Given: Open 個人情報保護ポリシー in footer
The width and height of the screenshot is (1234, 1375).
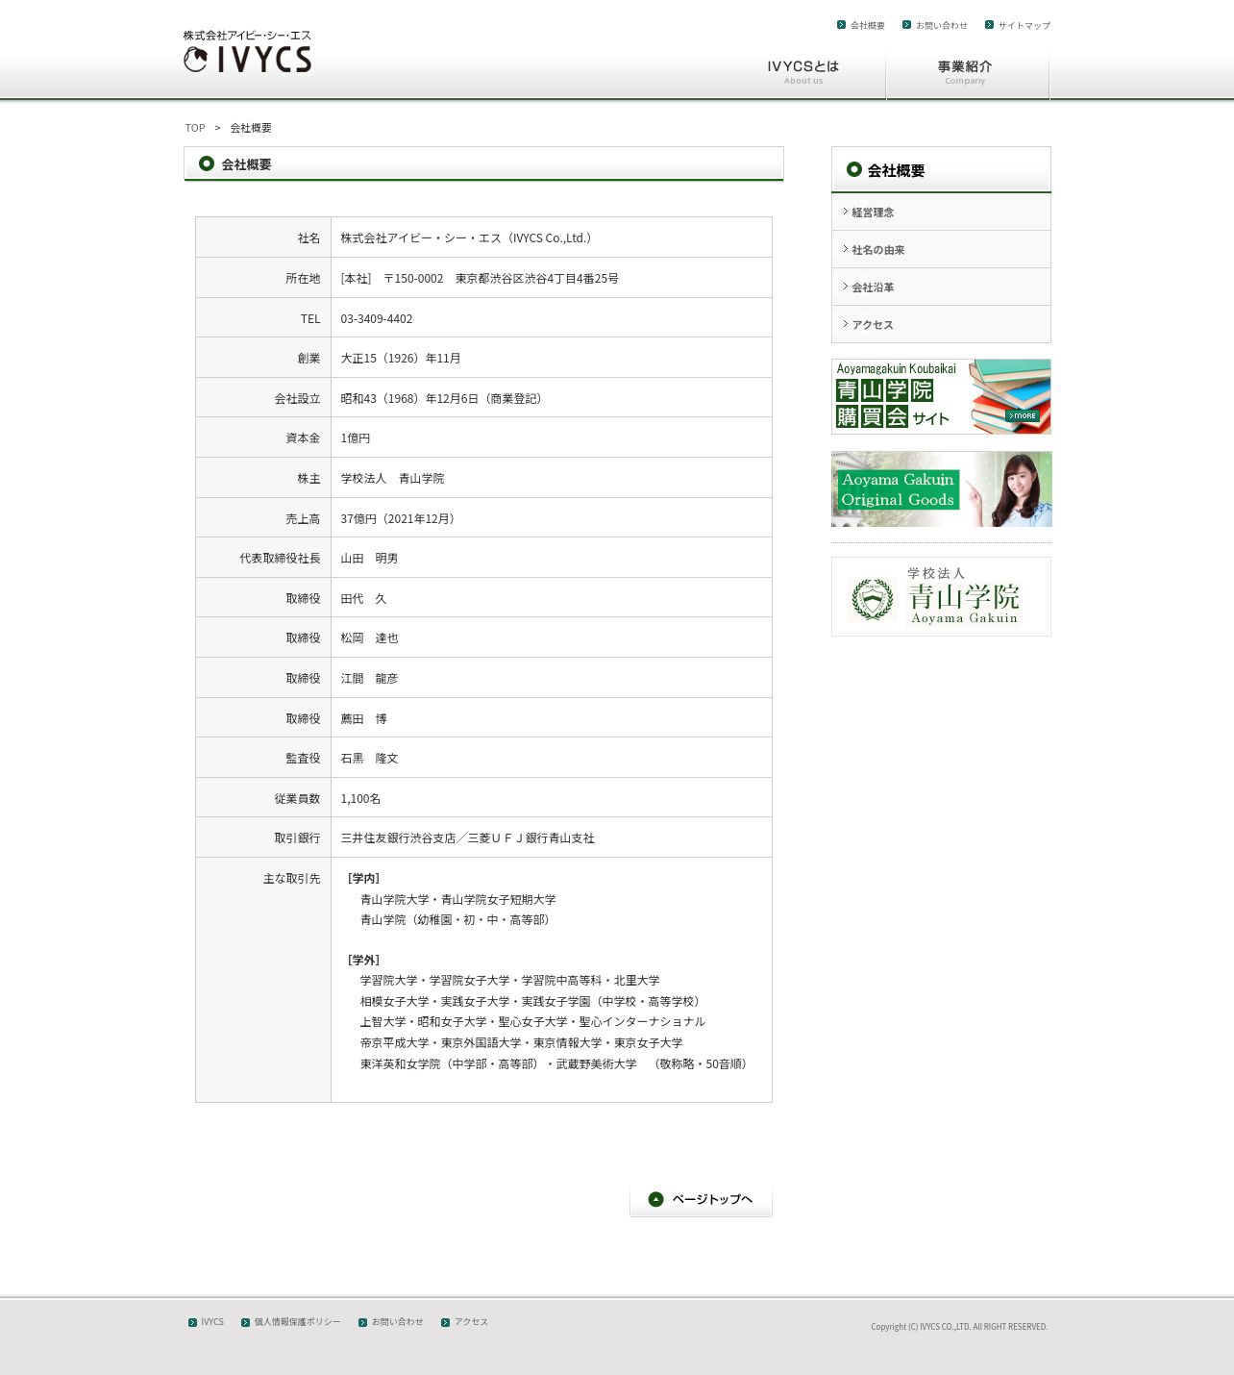Looking at the screenshot, I should pos(297,1322).
